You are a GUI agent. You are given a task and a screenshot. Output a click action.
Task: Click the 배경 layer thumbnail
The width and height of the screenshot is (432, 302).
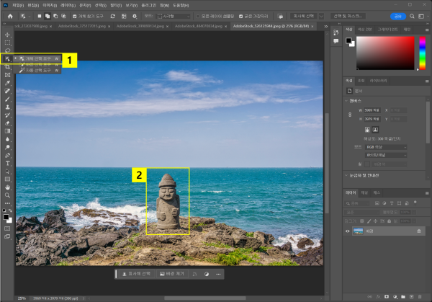click(x=358, y=231)
